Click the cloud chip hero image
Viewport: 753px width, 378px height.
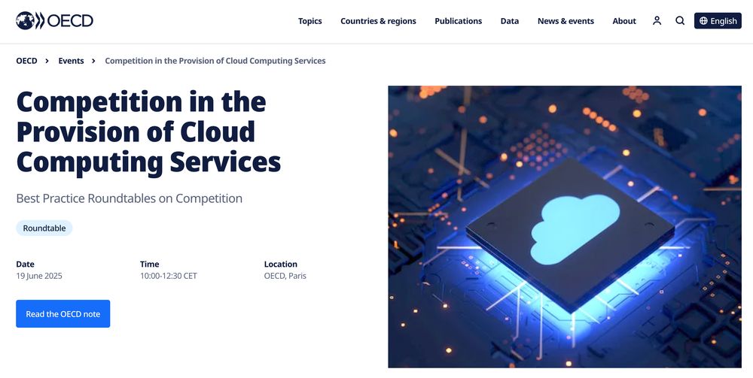tap(565, 227)
